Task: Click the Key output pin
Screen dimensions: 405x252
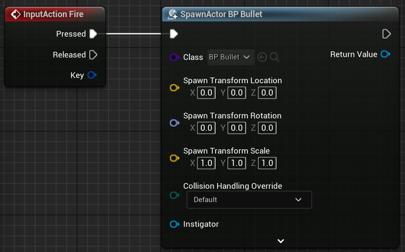Action: [92, 75]
